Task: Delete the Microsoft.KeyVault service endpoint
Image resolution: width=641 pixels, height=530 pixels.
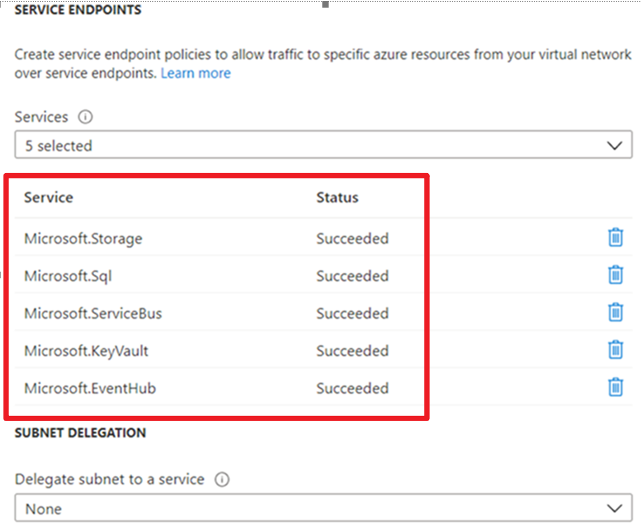Action: point(615,350)
